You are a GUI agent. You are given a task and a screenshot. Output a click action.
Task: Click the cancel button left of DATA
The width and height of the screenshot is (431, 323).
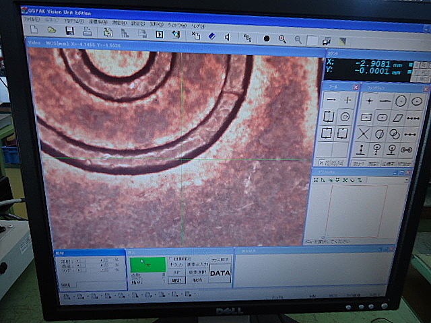tap(197, 280)
